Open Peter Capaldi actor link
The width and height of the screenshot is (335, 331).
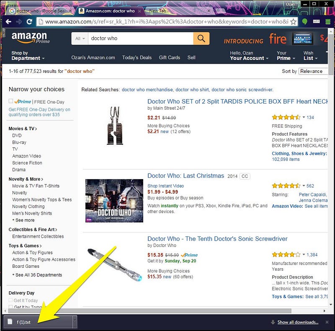pos(313,195)
